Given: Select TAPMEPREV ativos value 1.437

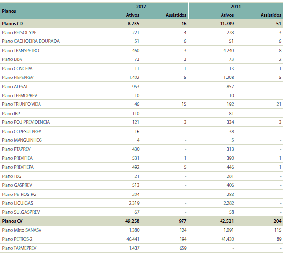Looking at the screenshot, I should click(x=134, y=248).
